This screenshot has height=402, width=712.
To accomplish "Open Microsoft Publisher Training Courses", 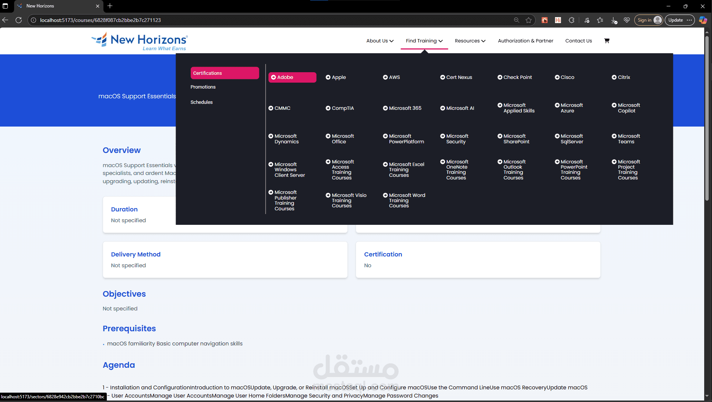I will click(283, 201).
